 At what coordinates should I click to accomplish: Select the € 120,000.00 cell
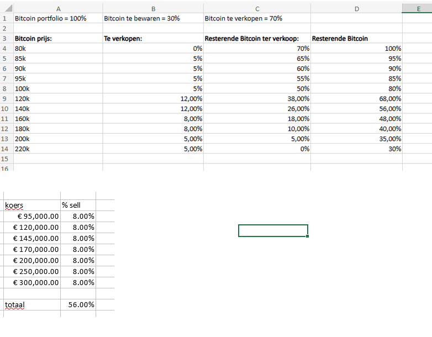(x=32, y=227)
